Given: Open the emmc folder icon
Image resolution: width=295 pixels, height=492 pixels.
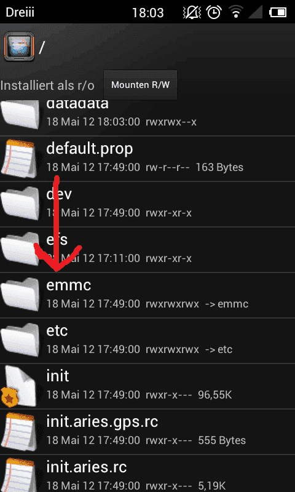Looking at the screenshot, I should [x=20, y=295].
